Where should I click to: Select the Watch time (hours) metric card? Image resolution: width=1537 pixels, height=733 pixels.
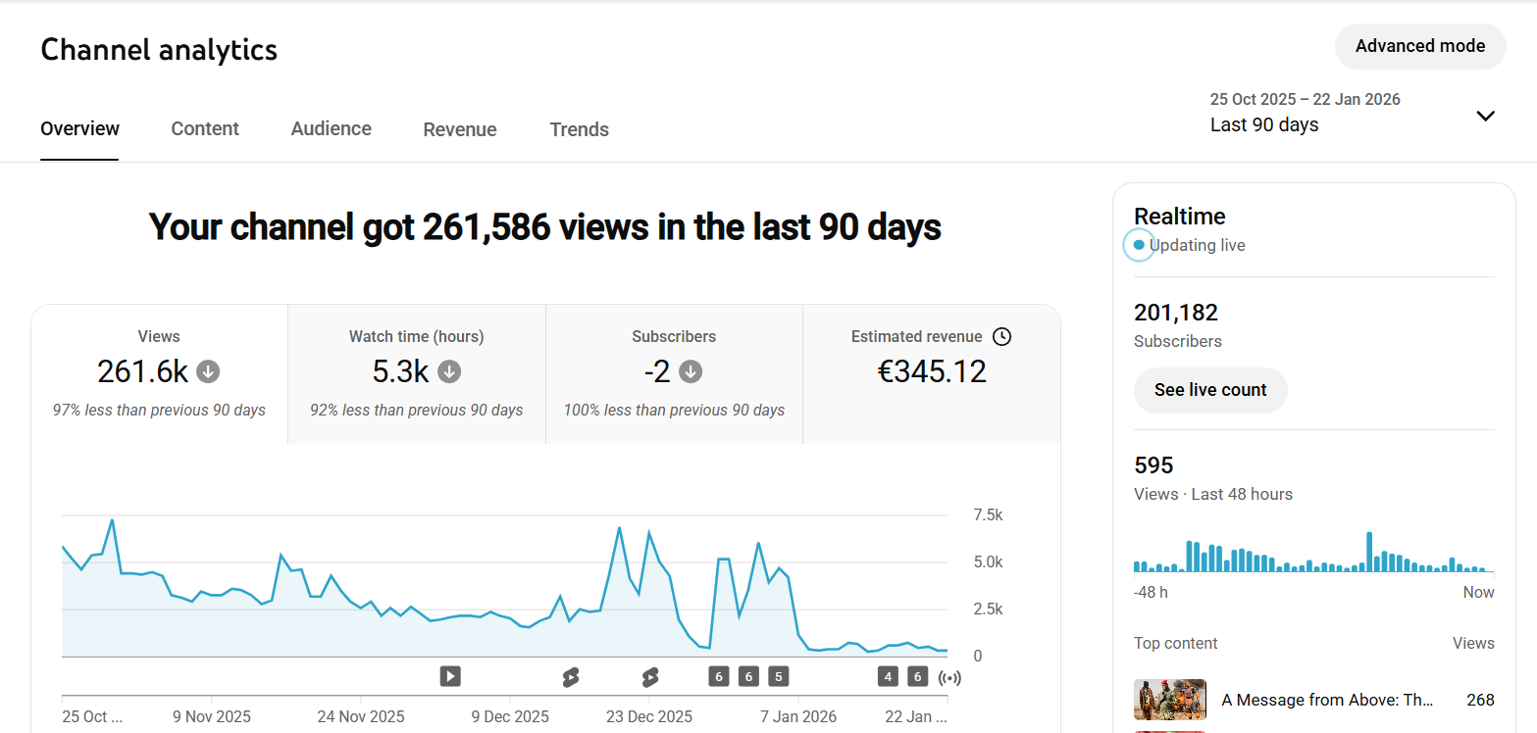pos(417,373)
